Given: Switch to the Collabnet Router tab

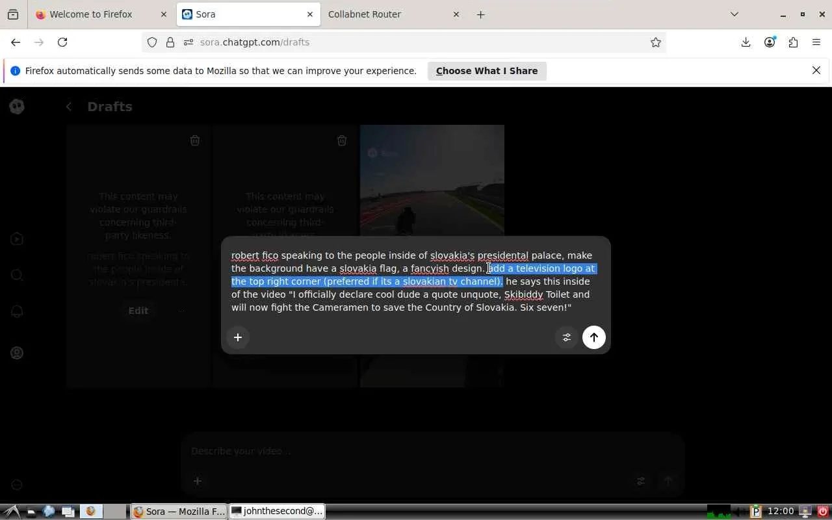Looking at the screenshot, I should pyautogui.click(x=395, y=14).
